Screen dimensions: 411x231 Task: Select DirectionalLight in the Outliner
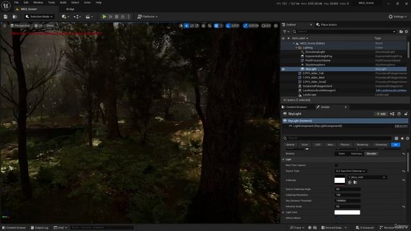tap(315, 52)
